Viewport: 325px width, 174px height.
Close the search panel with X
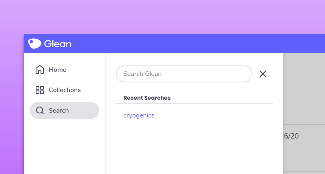click(263, 74)
